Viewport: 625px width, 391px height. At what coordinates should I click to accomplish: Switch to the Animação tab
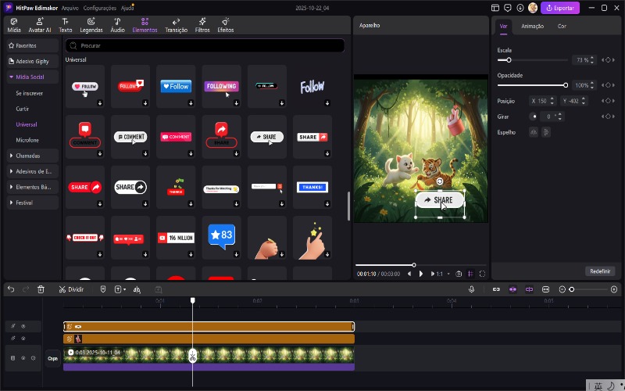(532, 26)
